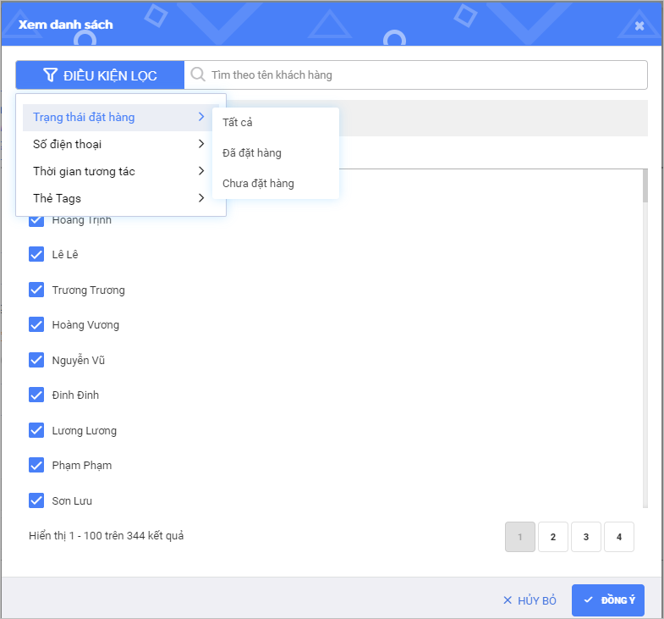The image size is (664, 619).
Task: Uncheck the Lê Lê customer checkbox
Action: [x=36, y=254]
